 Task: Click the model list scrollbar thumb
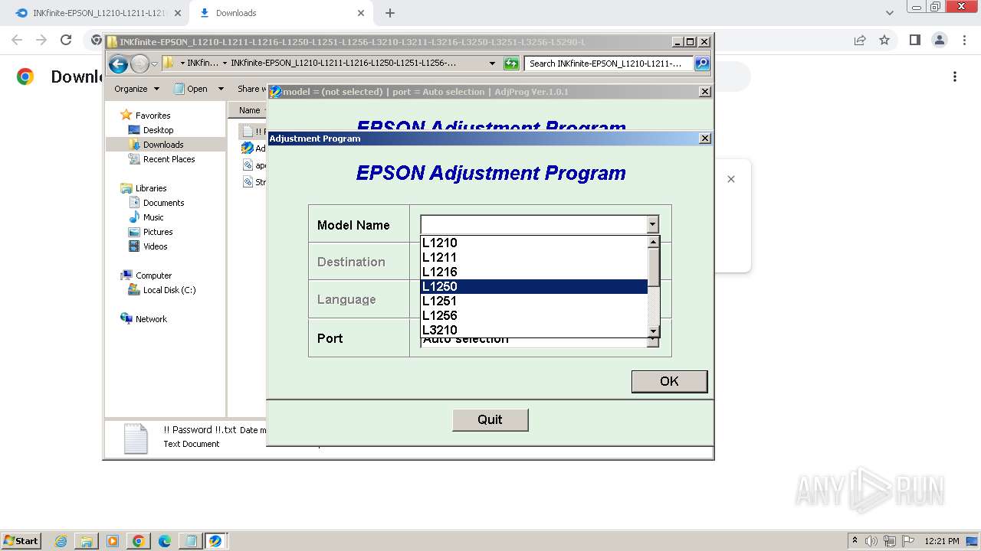tap(654, 266)
